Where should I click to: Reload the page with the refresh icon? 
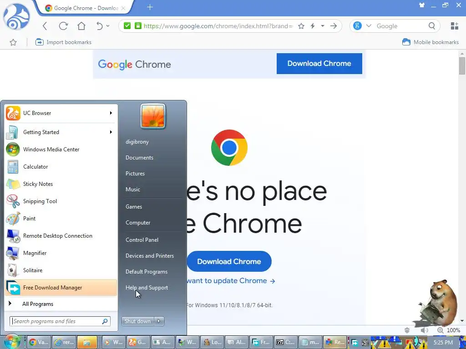[63, 26]
